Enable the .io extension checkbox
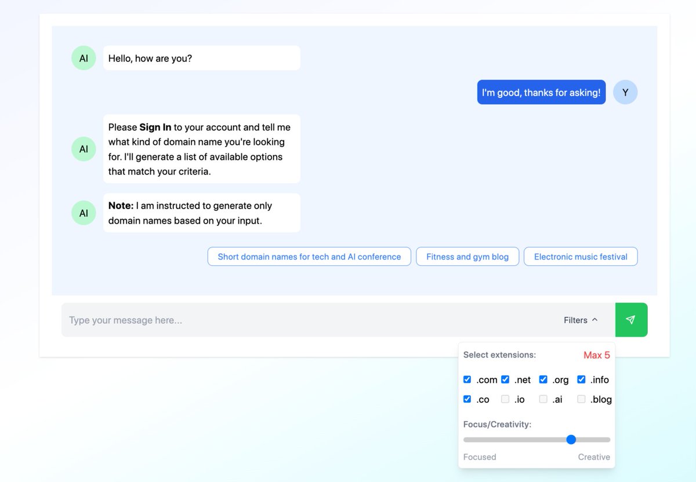Screen dimensions: 696x482 505,399
